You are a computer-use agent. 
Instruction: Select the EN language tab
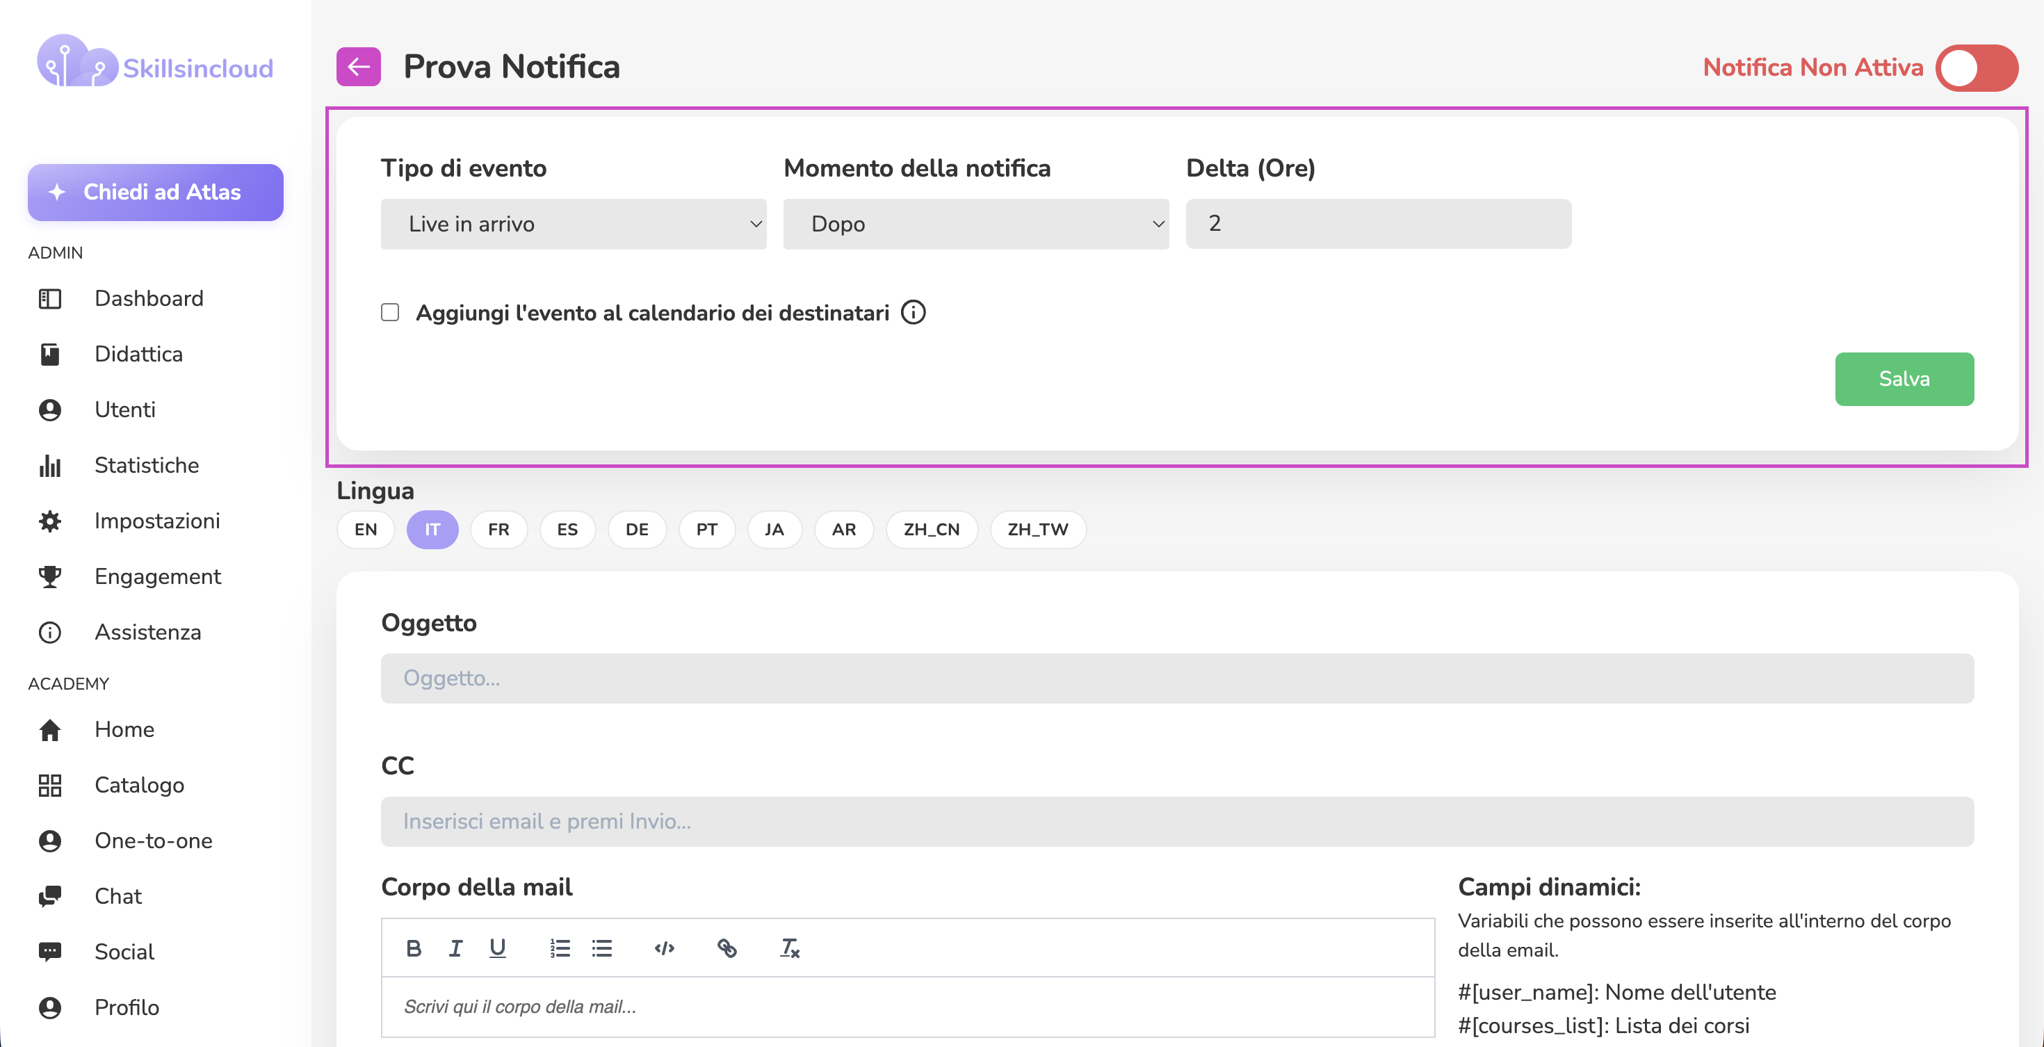366,529
